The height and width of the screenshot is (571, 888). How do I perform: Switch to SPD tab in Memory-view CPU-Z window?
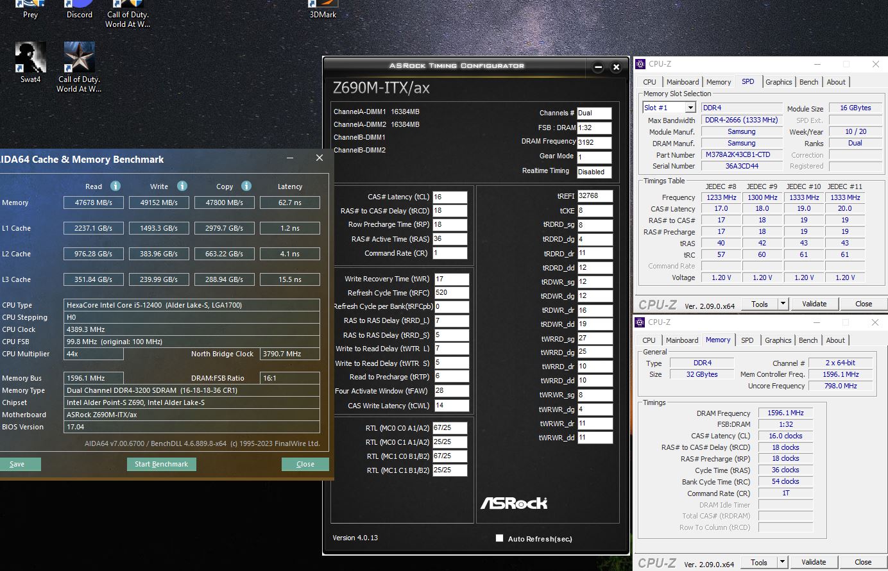[x=747, y=340]
